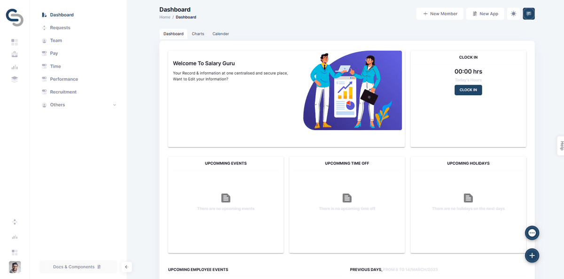Viewport: 564px width, 279px height.
Task: Click the Salary Guru logo icon
Action: (x=15, y=17)
